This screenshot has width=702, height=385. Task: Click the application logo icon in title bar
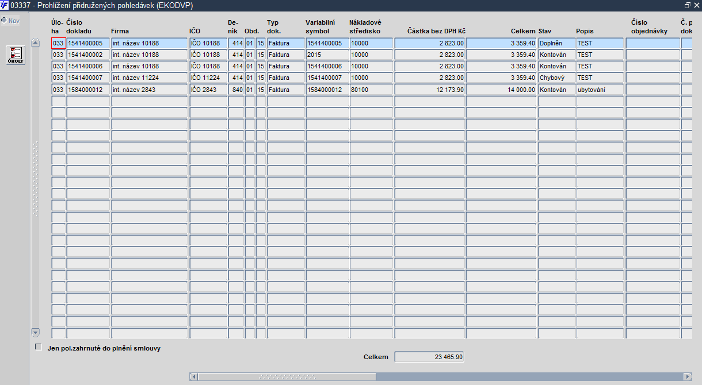tap(5, 5)
